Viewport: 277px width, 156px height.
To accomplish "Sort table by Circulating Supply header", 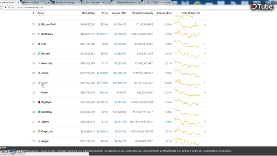I will [143, 13].
